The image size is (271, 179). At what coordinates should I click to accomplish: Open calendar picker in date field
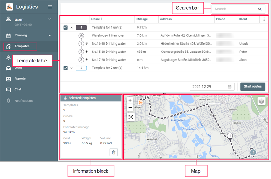click(x=230, y=87)
